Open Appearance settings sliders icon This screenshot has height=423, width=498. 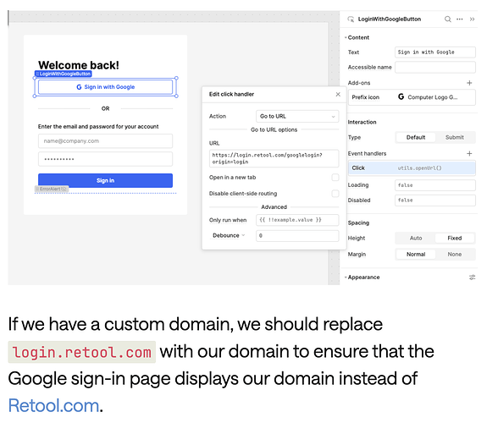pyautogui.click(x=473, y=277)
